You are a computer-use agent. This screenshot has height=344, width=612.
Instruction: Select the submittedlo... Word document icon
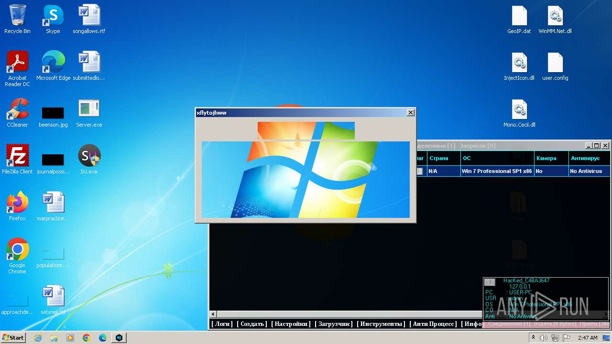click(x=89, y=66)
